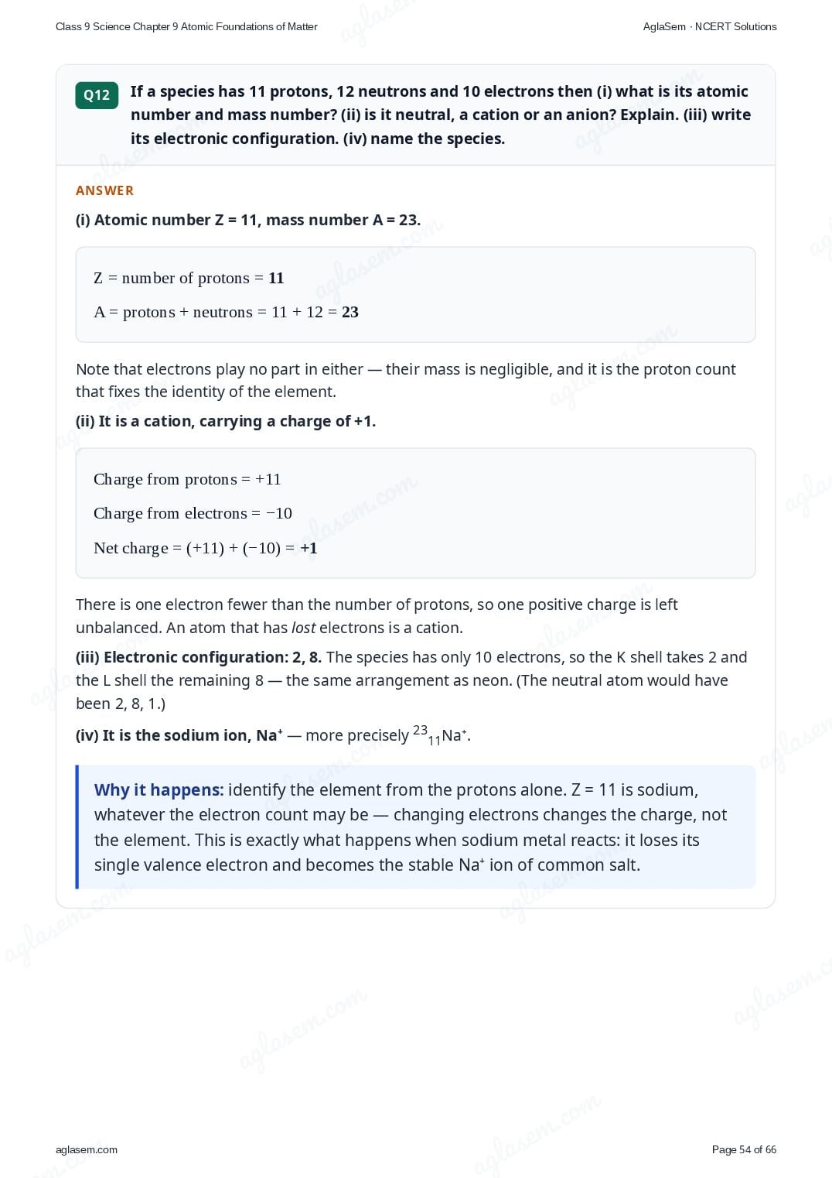Screen dimensions: 832x1178
Task: Click the green Q12 question badge
Action: 97,95
